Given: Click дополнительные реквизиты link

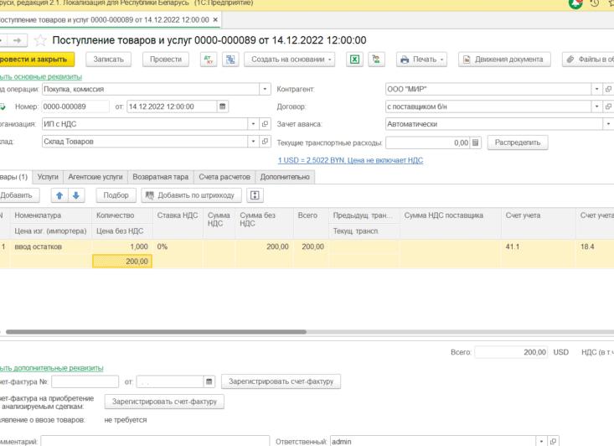Looking at the screenshot, I should pyautogui.click(x=51, y=368).
